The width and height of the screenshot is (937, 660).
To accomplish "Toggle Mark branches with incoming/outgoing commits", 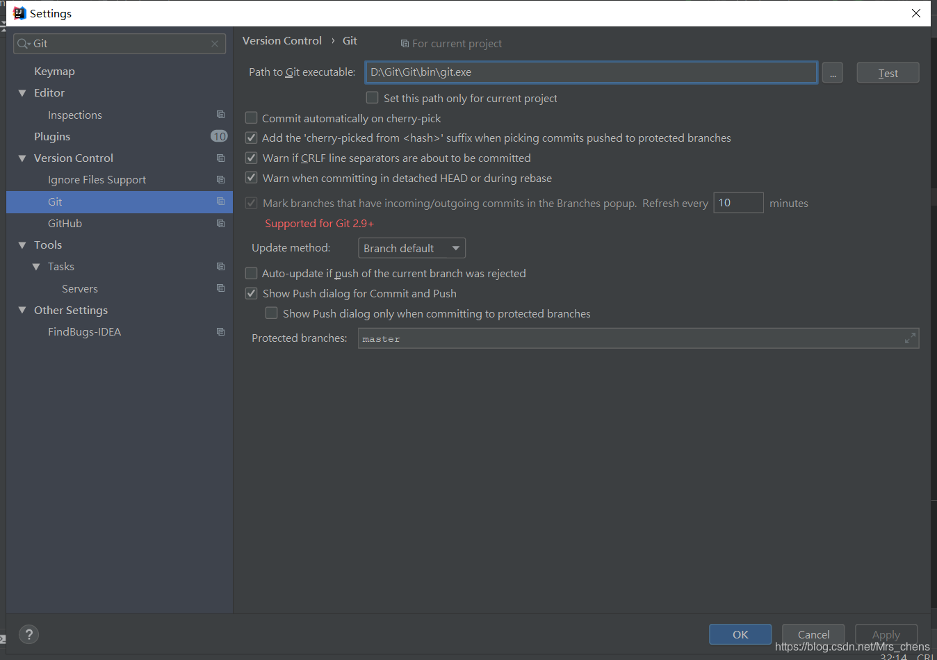I will [252, 203].
